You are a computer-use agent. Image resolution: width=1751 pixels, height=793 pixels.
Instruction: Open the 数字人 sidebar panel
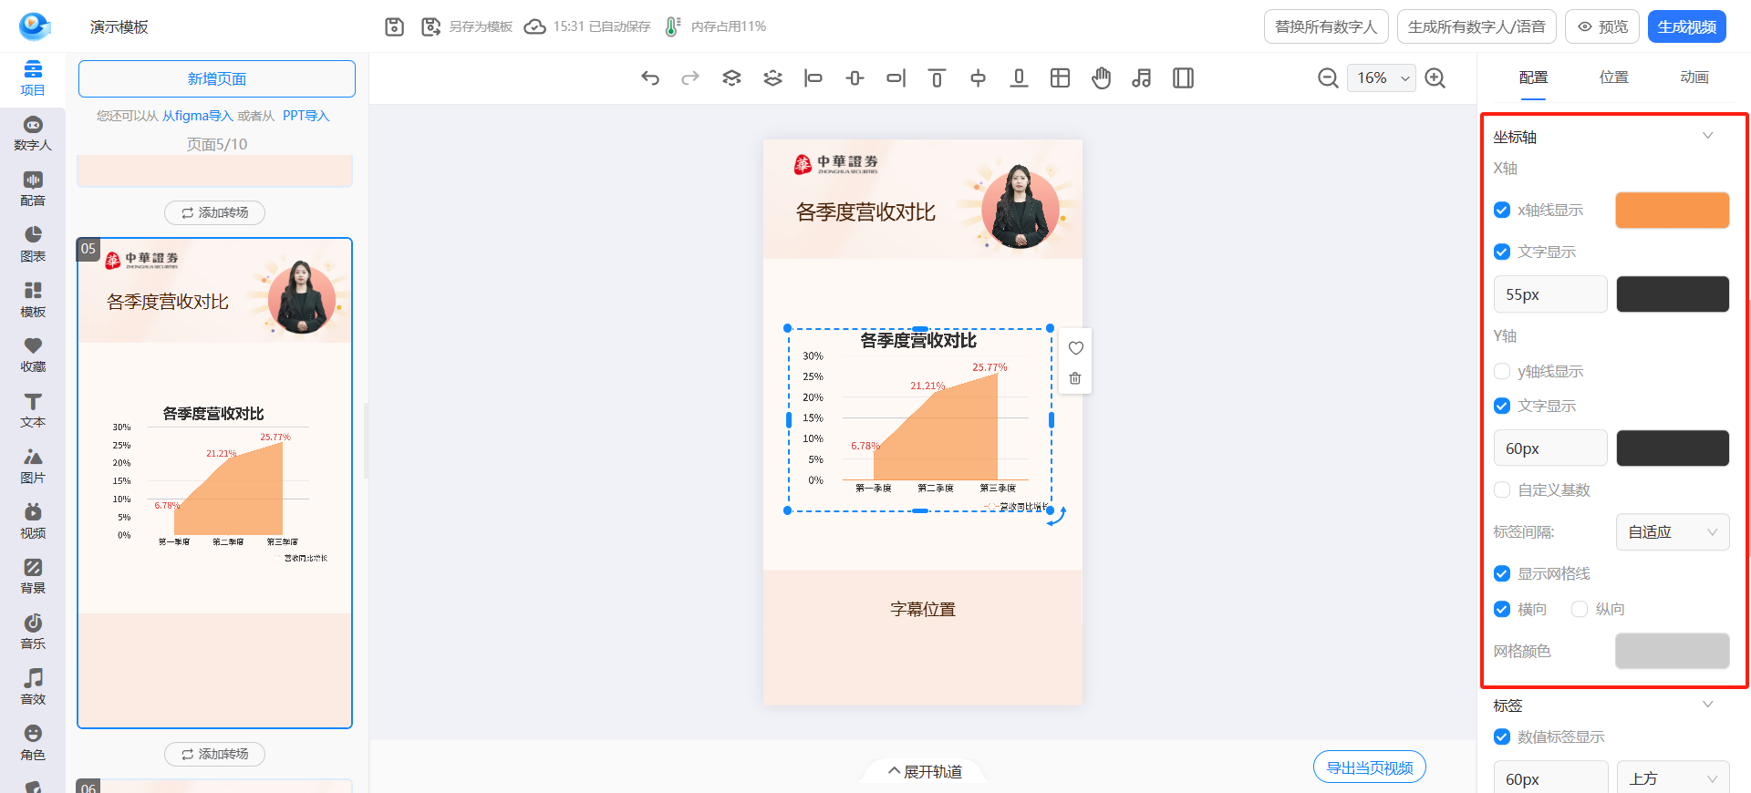(x=33, y=133)
